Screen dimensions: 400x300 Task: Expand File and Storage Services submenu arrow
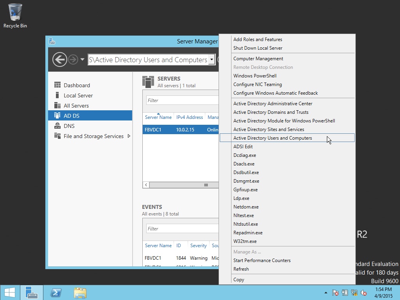point(129,136)
